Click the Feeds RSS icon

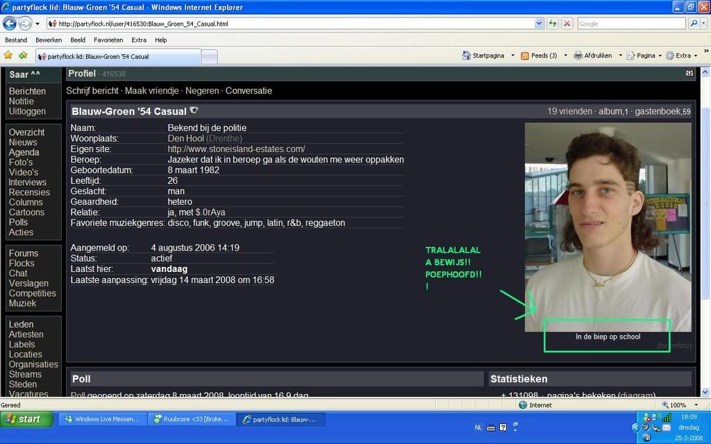point(525,55)
